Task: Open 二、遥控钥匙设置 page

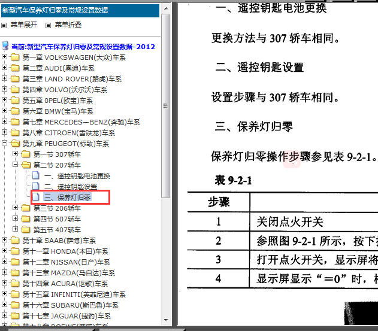Action: [71, 187]
